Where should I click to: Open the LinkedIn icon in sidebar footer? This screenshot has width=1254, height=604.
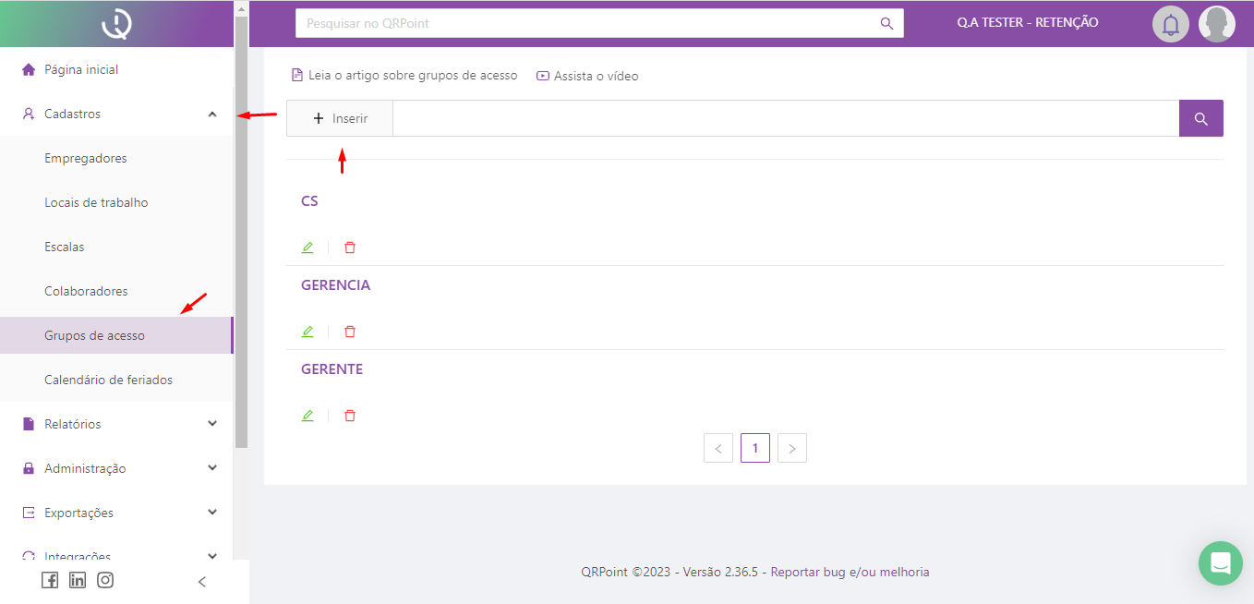click(x=78, y=581)
